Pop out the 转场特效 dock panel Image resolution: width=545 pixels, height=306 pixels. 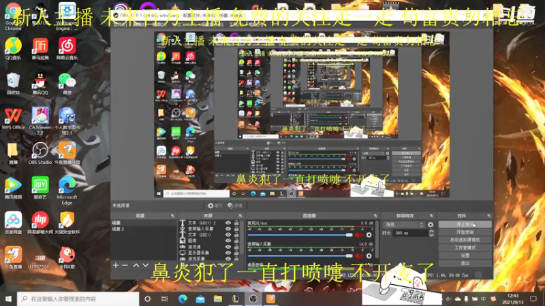(431, 216)
